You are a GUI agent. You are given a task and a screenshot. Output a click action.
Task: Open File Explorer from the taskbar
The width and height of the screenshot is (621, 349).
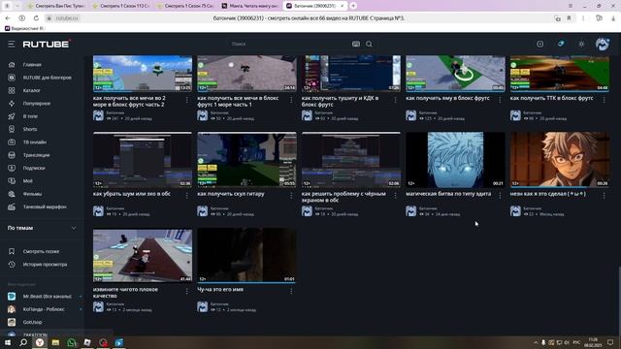pyautogui.click(x=55, y=342)
